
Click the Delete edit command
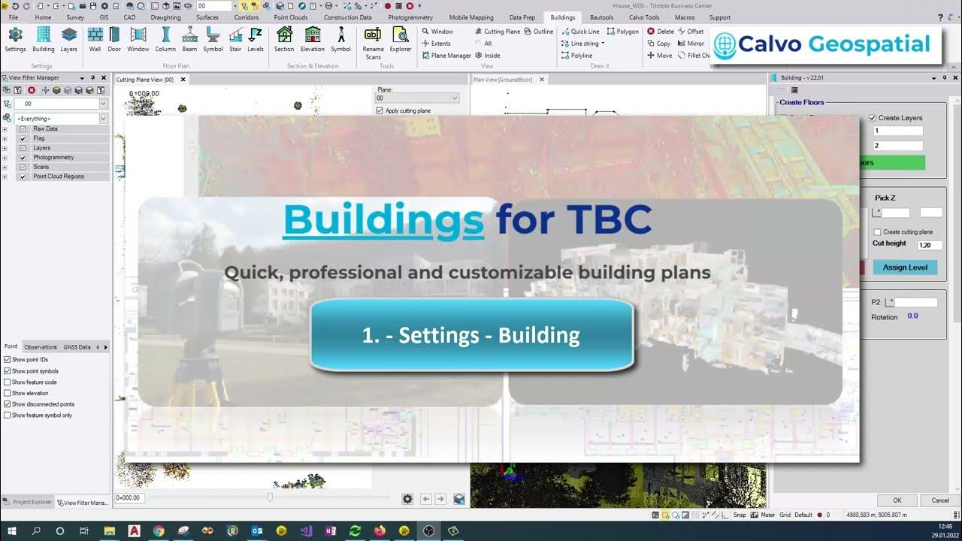click(x=661, y=32)
